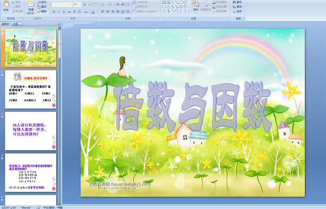Toggle Align Text Right
The image size is (326, 209).
click(x=113, y=12)
